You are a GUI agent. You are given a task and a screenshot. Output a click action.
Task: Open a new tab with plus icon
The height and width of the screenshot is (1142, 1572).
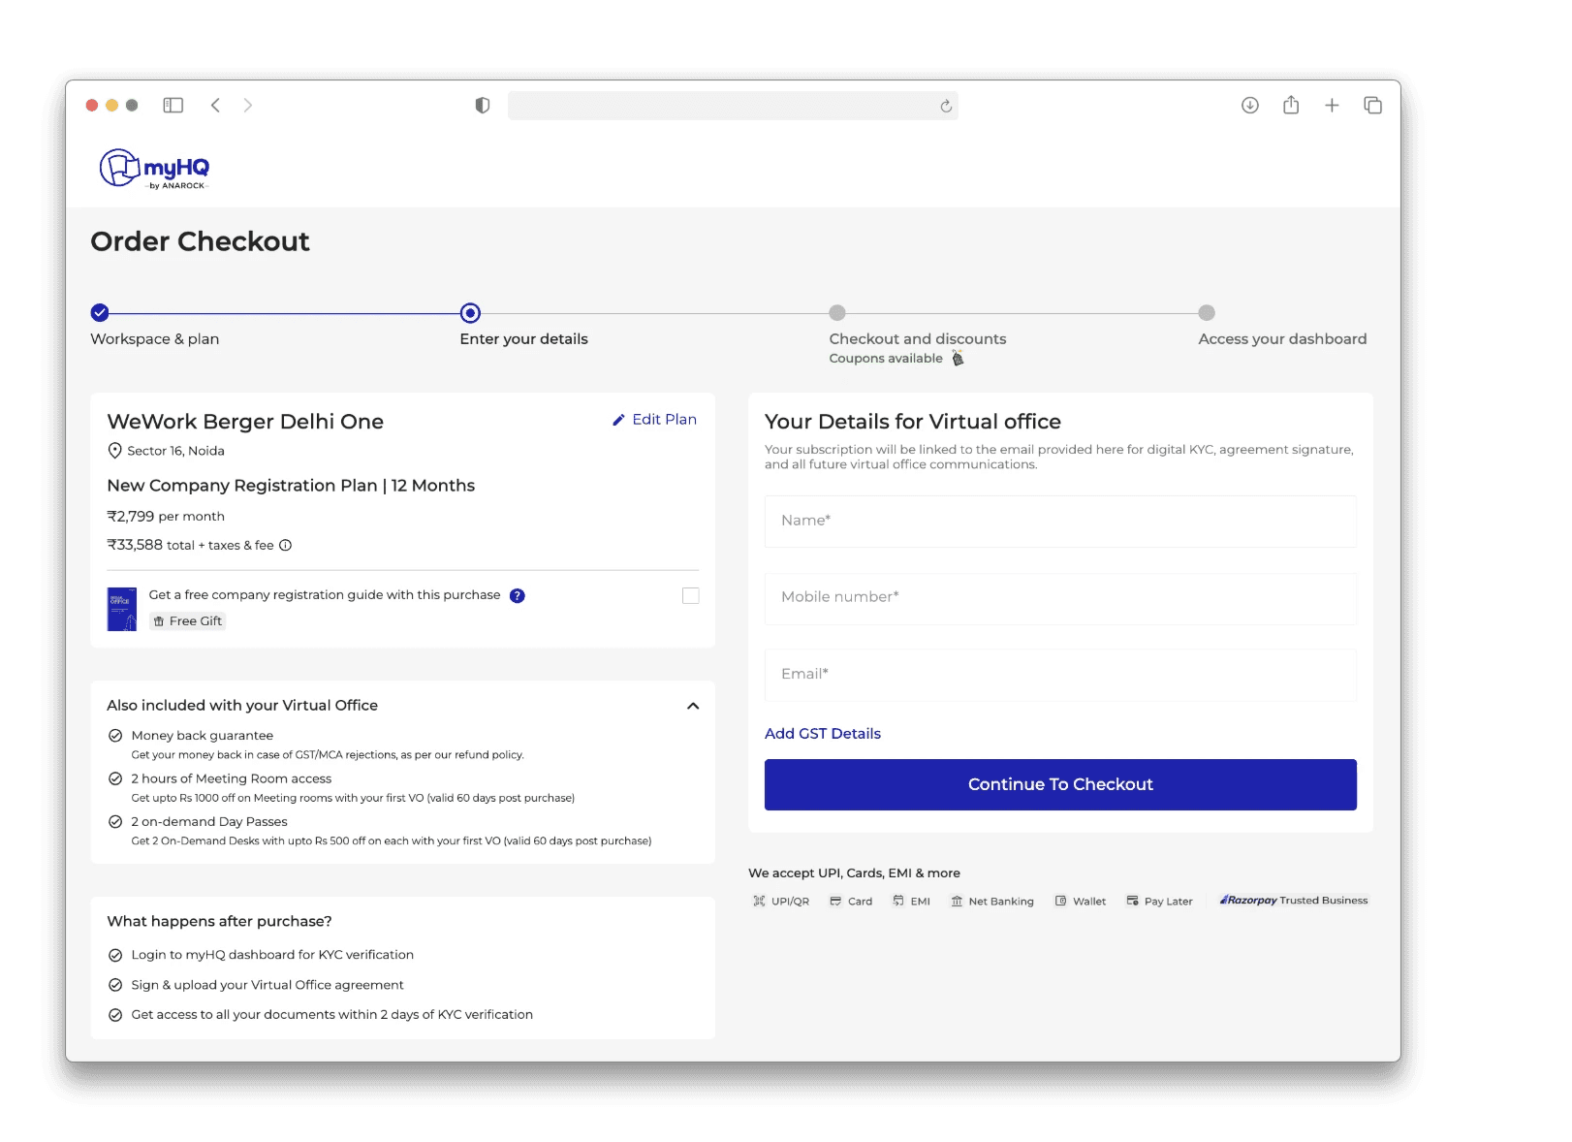(x=1332, y=105)
